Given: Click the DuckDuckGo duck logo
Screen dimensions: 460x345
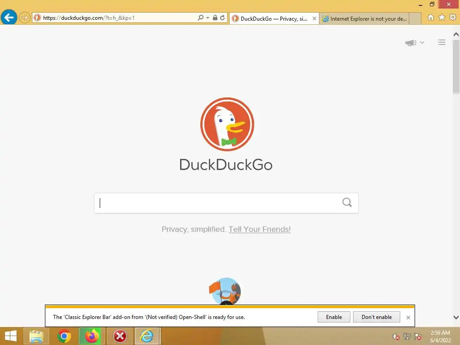Looking at the screenshot, I should click(x=227, y=124).
